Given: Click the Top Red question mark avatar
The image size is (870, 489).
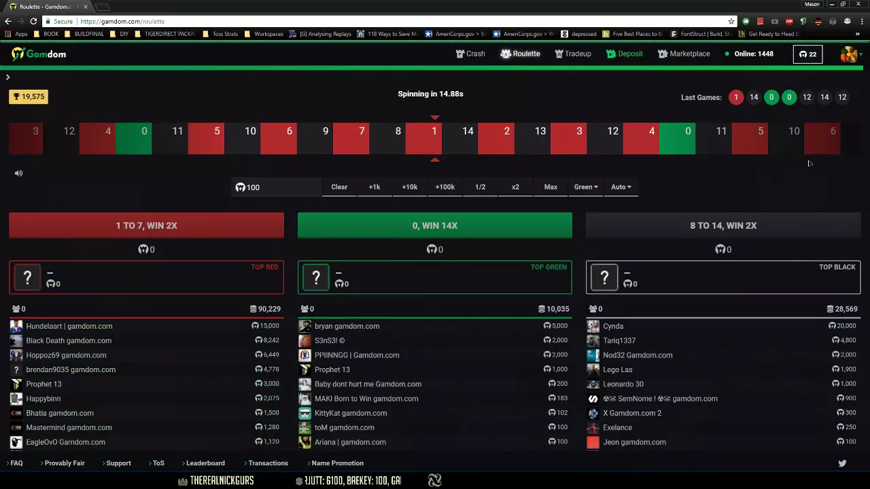Looking at the screenshot, I should coord(27,277).
